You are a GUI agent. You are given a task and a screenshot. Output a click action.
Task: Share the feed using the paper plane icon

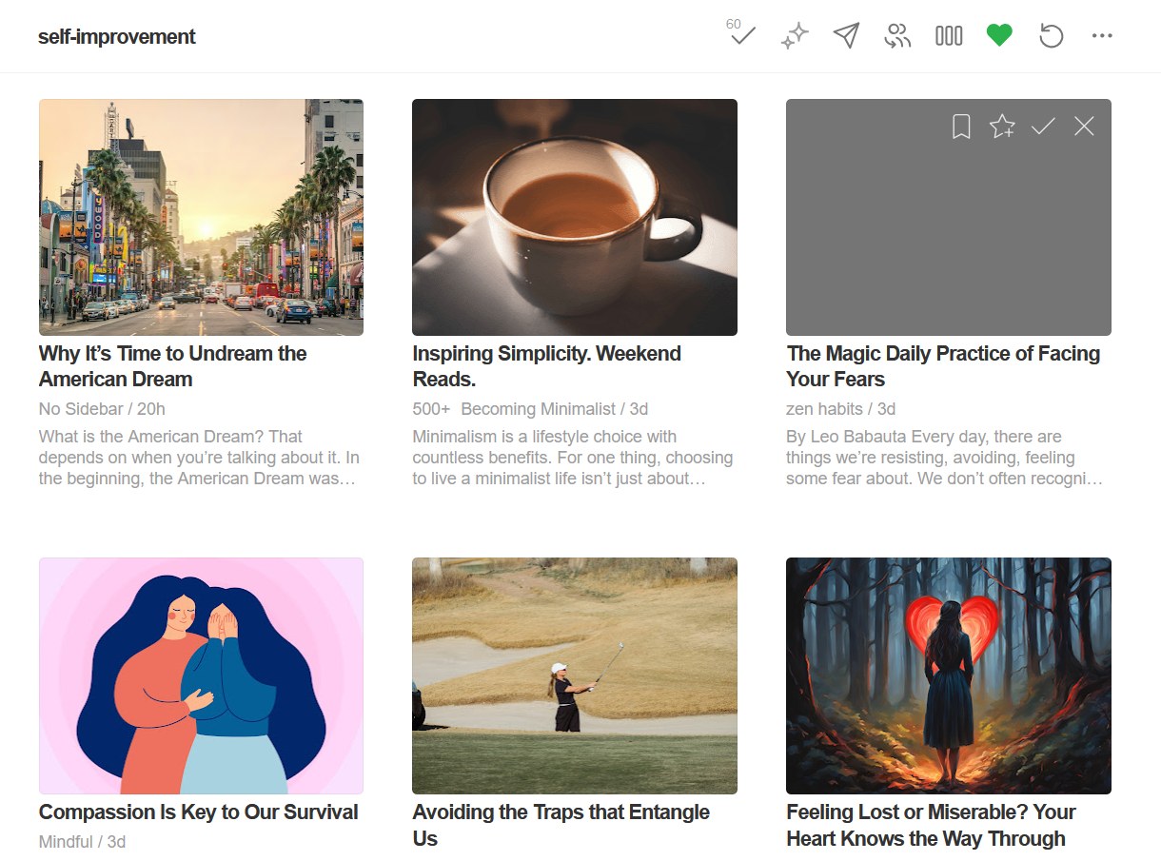(845, 36)
